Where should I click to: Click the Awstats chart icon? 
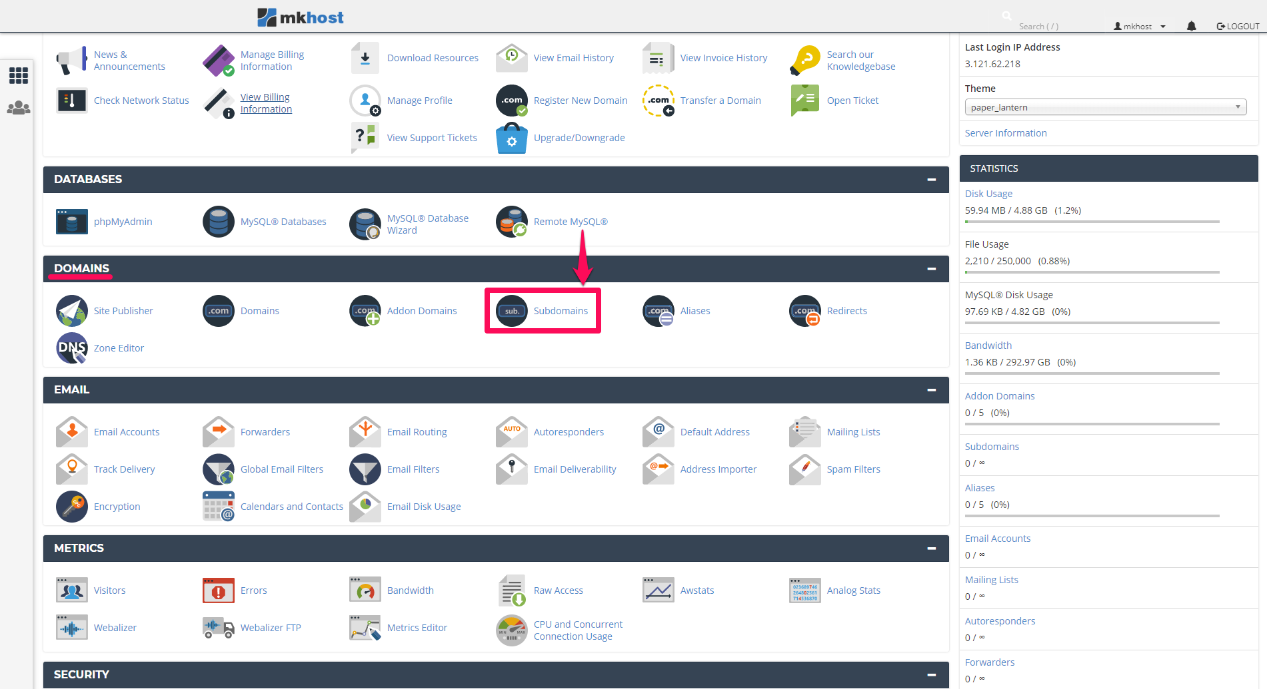pyautogui.click(x=658, y=590)
